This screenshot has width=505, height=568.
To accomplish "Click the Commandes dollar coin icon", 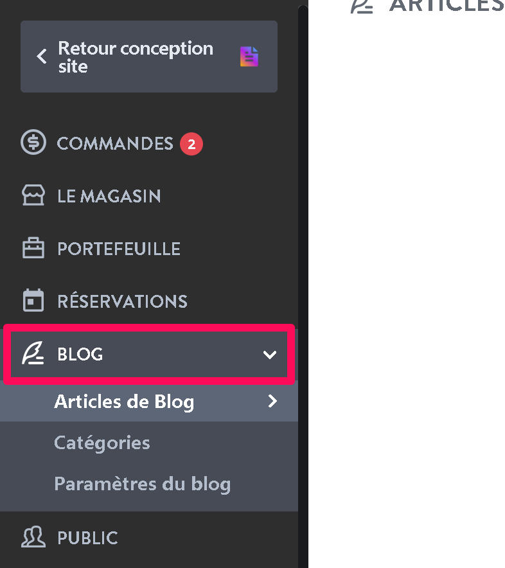I will point(33,142).
